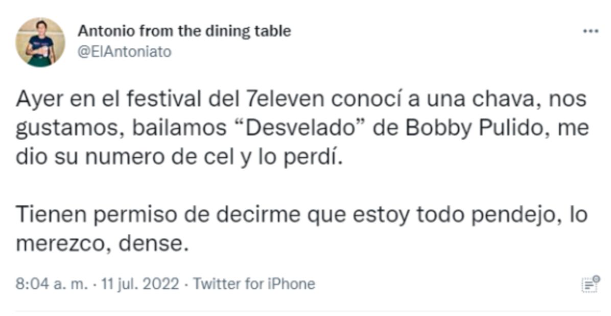
Task: Open the "Twitter for iPhone" source link
Action: tap(253, 284)
